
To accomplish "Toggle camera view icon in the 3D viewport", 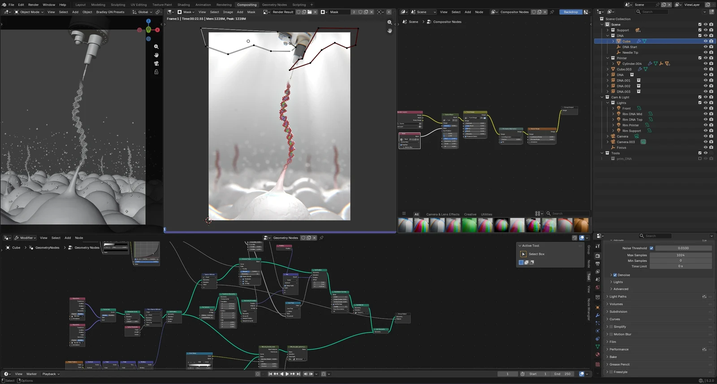I will pyautogui.click(x=156, y=63).
